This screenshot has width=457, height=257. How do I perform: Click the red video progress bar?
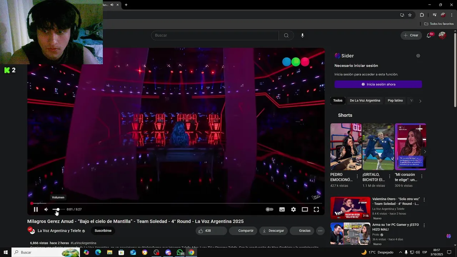click(x=176, y=203)
